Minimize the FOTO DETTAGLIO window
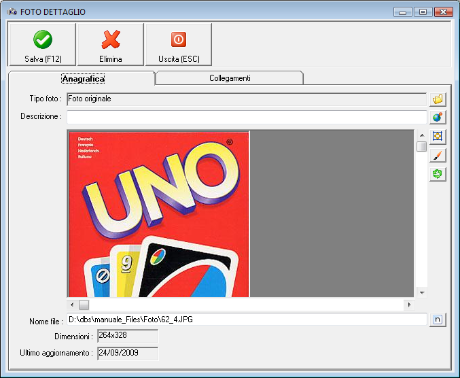The width and height of the screenshot is (460, 378). 402,12
